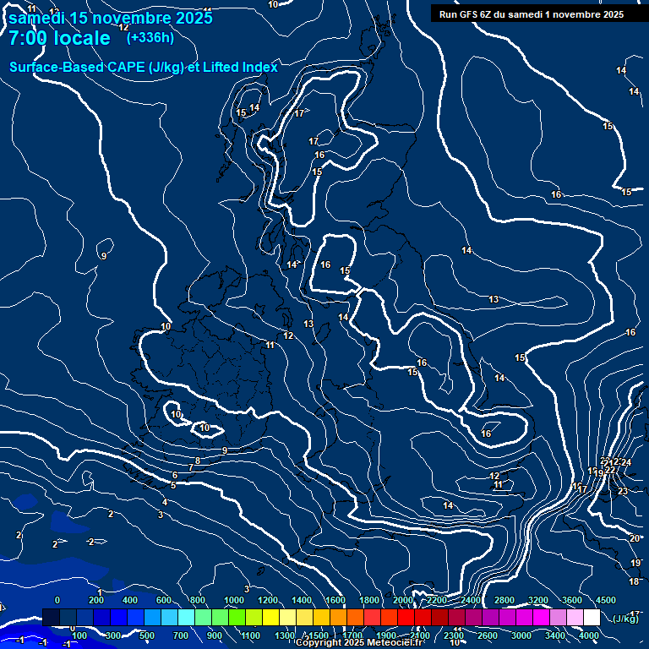649x649 pixels.
Task: Click the contour label '20' near the right edge
Action: pyautogui.click(x=635, y=538)
